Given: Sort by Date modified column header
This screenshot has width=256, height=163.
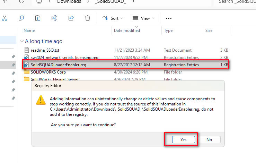Looking at the screenshot, I should 127,31.
